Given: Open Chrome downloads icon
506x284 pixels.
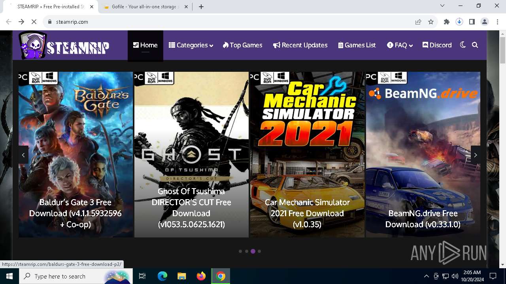Looking at the screenshot, I should 459,22.
